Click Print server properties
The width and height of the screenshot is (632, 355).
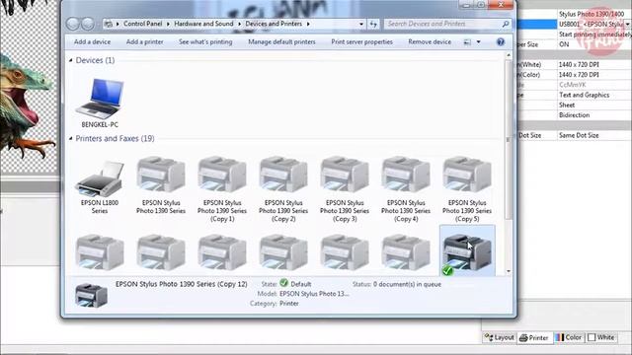click(362, 41)
